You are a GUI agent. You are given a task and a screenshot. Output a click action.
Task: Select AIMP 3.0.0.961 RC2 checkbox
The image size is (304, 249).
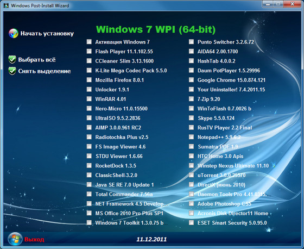click(89, 127)
